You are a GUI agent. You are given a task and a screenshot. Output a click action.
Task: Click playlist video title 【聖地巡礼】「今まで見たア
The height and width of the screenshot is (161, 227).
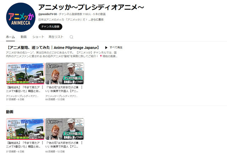23,89
